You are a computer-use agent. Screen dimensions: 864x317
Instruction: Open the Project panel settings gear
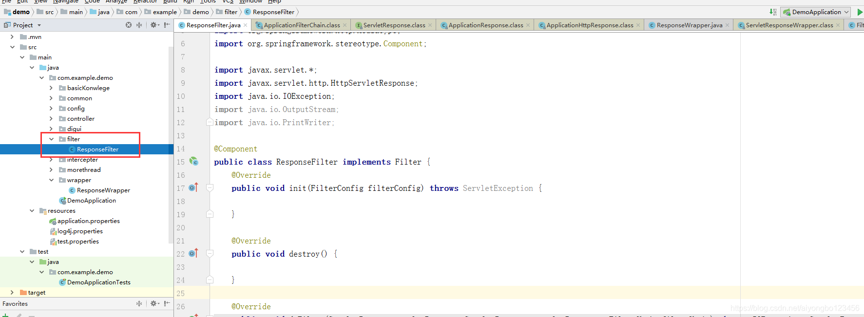coord(154,25)
